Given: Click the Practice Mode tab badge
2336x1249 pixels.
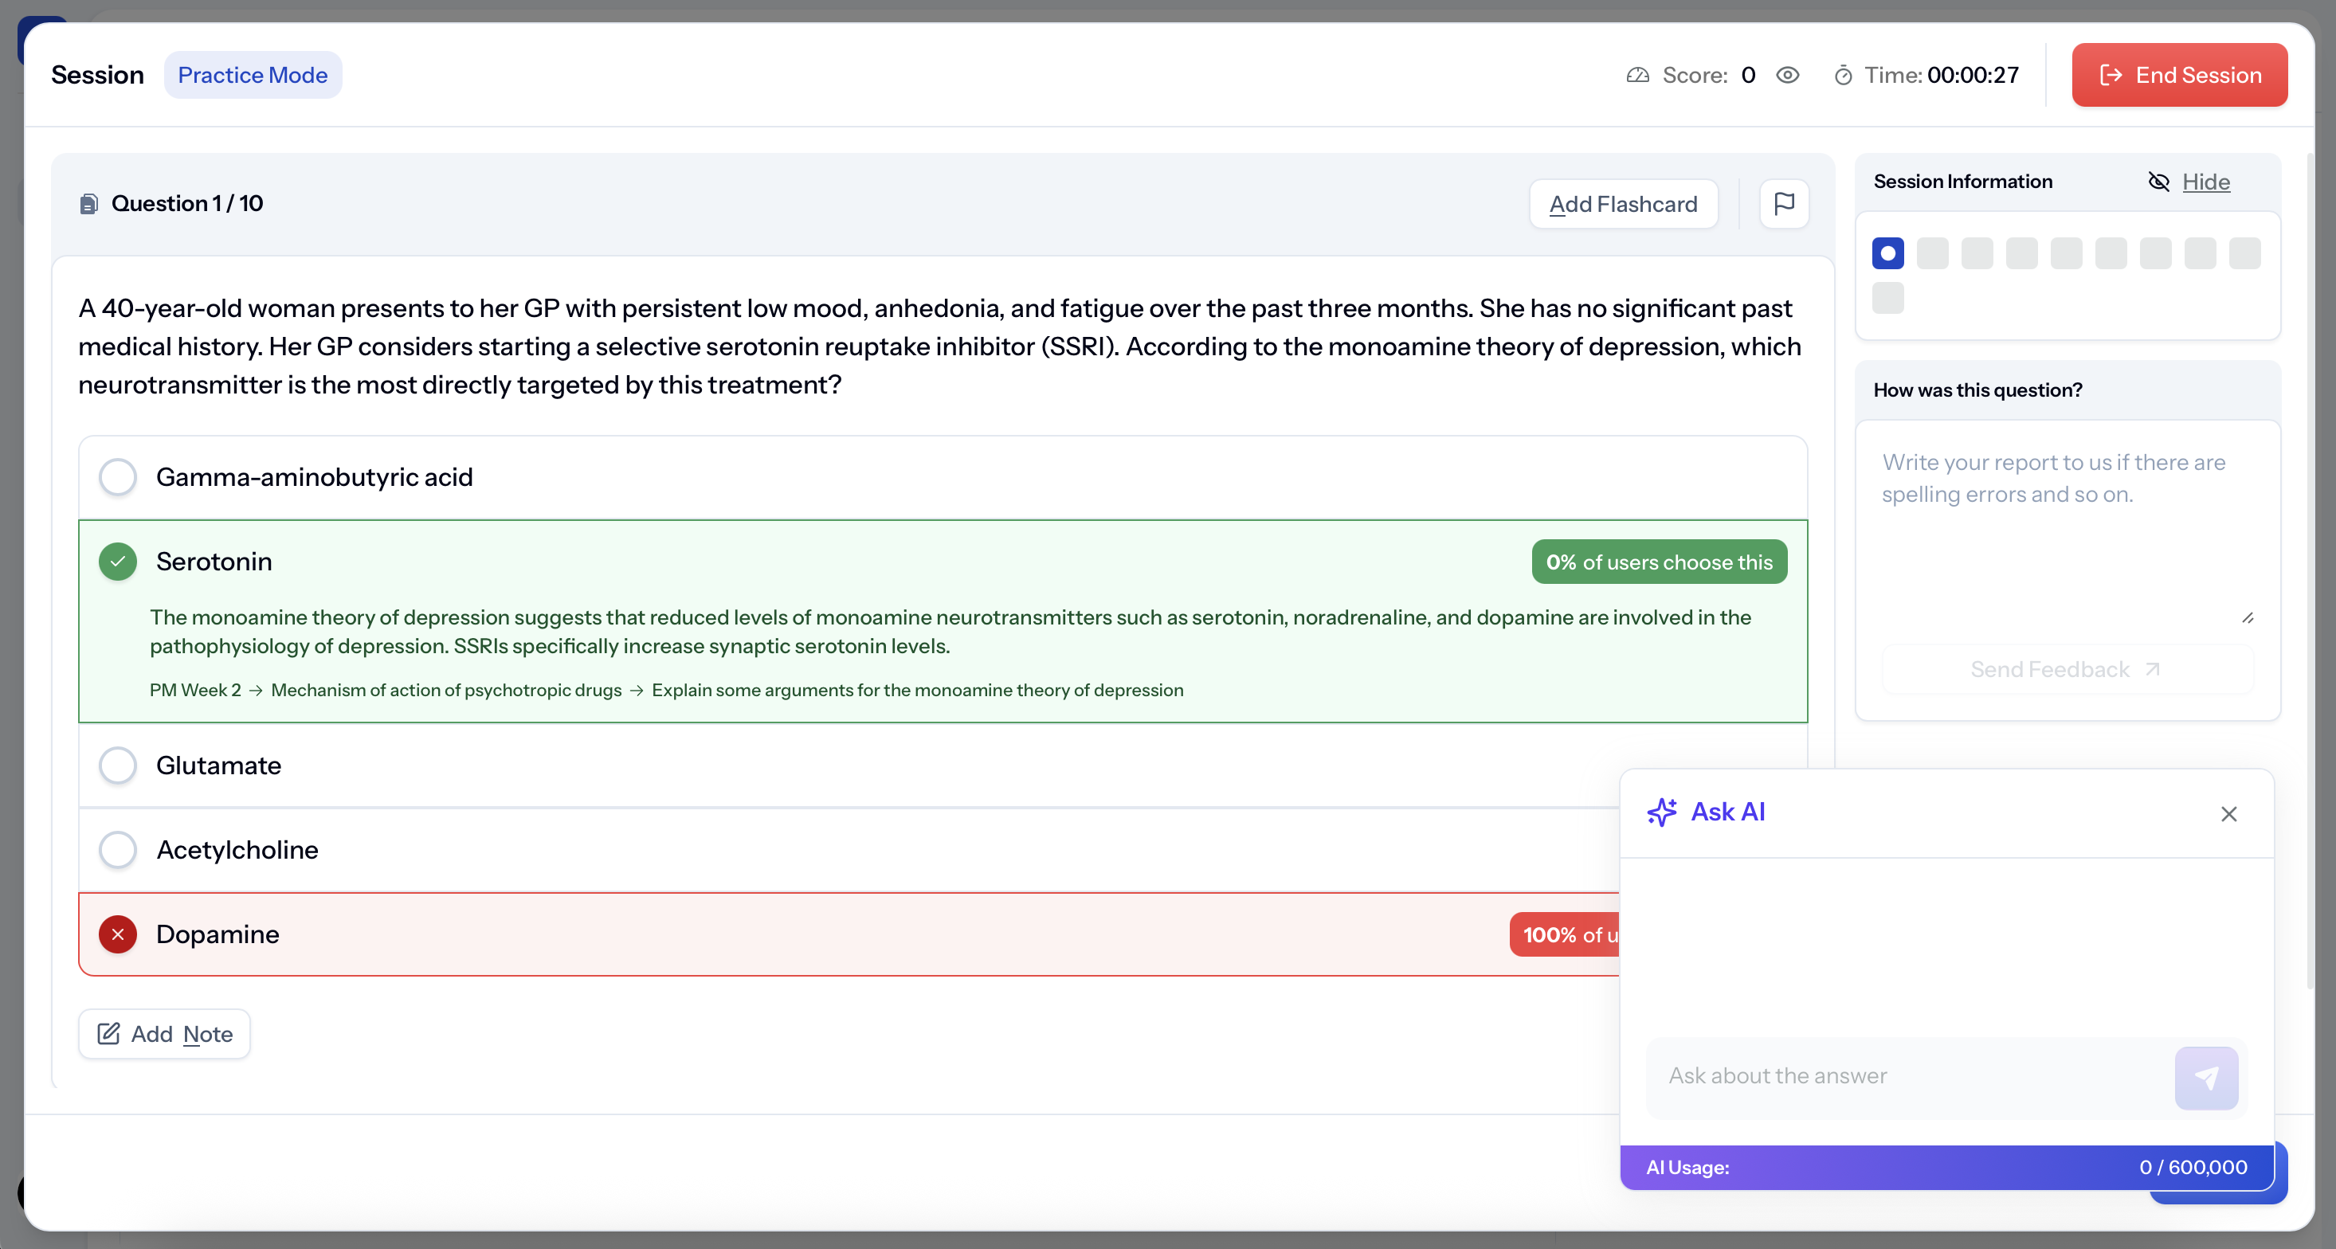Looking at the screenshot, I should 252,75.
